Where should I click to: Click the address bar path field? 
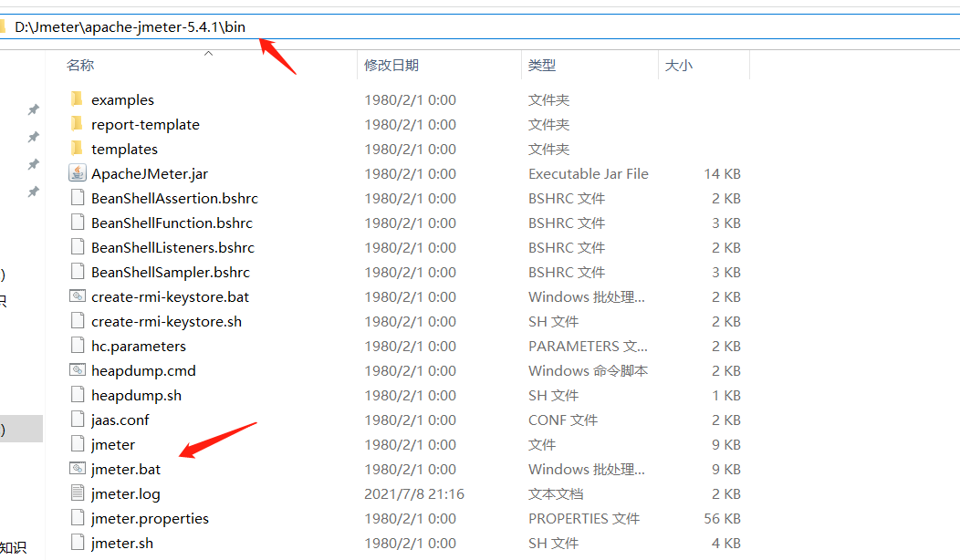[480, 27]
